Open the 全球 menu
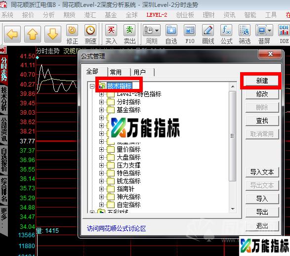The image size is (290, 256). point(132,15)
